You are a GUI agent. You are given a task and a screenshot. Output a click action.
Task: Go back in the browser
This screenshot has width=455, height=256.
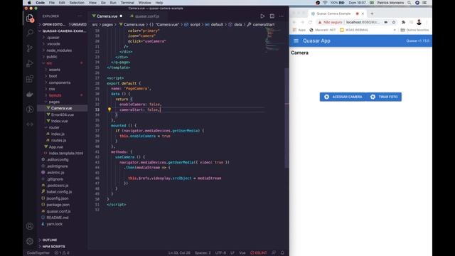[294, 22]
